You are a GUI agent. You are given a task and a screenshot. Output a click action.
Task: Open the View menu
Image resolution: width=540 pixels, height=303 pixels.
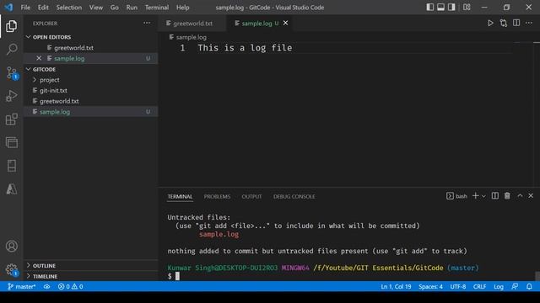(x=96, y=8)
